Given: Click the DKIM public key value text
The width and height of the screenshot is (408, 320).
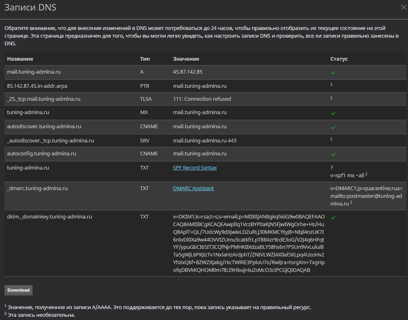Looking at the screenshot, I should (249, 243).
